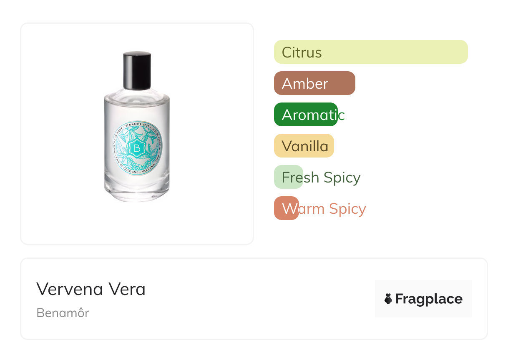Click the word Spicy in Fresh Spicy

[342, 177]
